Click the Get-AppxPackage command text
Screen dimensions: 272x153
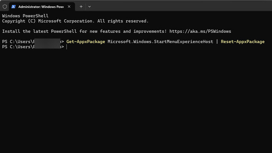(85, 42)
